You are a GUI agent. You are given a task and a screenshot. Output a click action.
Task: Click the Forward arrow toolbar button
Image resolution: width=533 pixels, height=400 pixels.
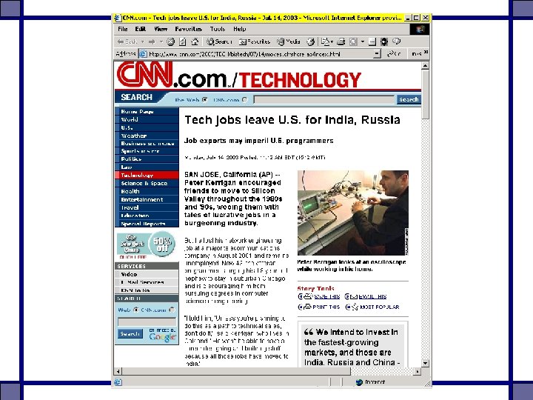[152, 41]
